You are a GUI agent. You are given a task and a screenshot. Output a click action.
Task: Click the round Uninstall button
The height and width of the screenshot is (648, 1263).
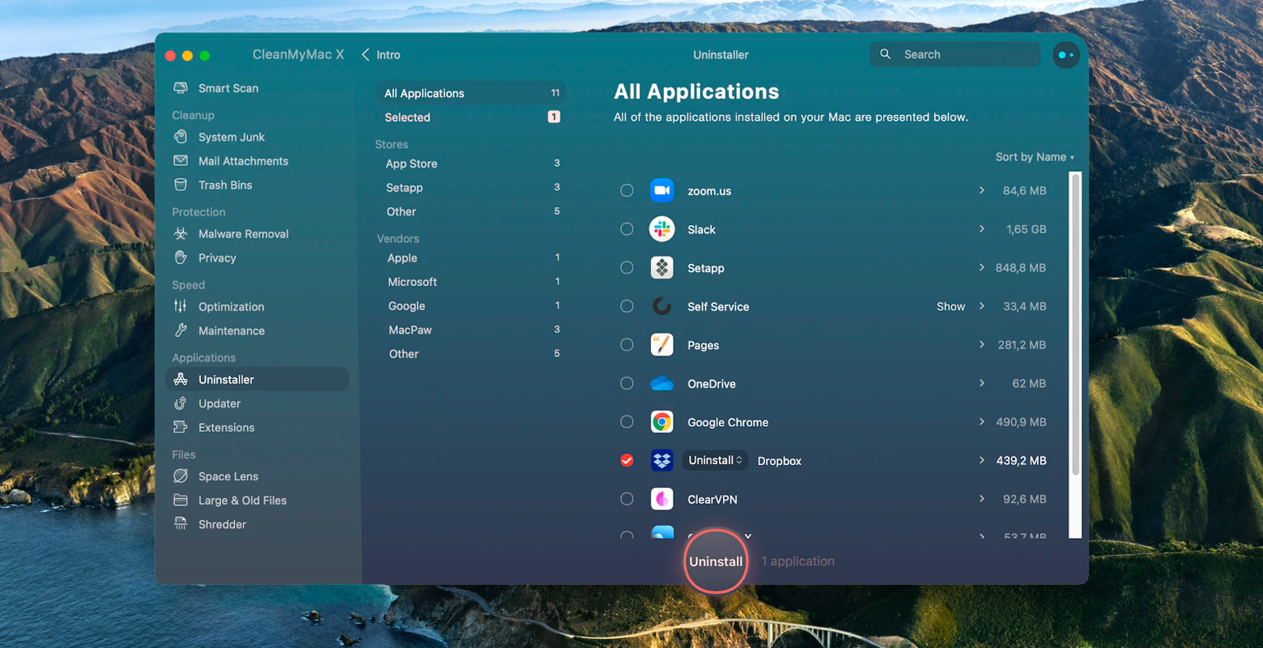click(x=716, y=561)
